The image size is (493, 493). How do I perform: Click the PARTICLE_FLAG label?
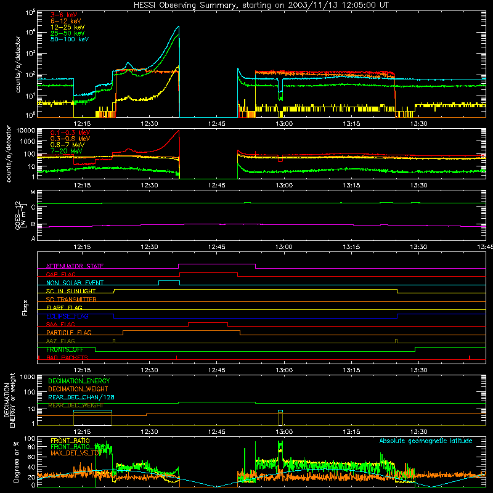tap(69, 333)
